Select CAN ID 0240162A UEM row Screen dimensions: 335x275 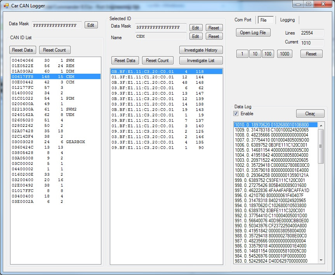point(56,115)
